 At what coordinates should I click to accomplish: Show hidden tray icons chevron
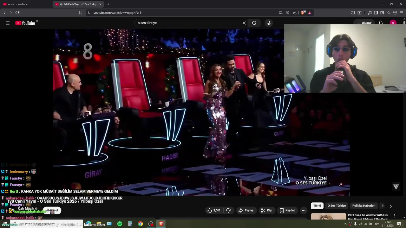click(345, 224)
